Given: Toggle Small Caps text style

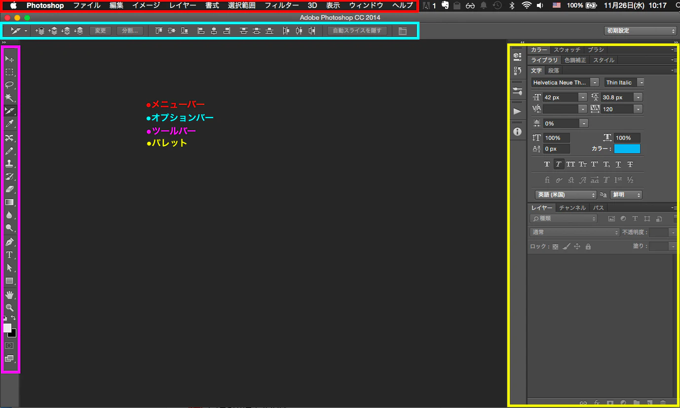Looking at the screenshot, I should (x=583, y=164).
